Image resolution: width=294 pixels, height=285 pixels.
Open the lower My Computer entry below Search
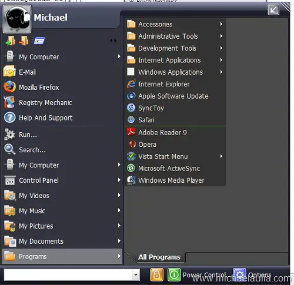[x=62, y=165]
